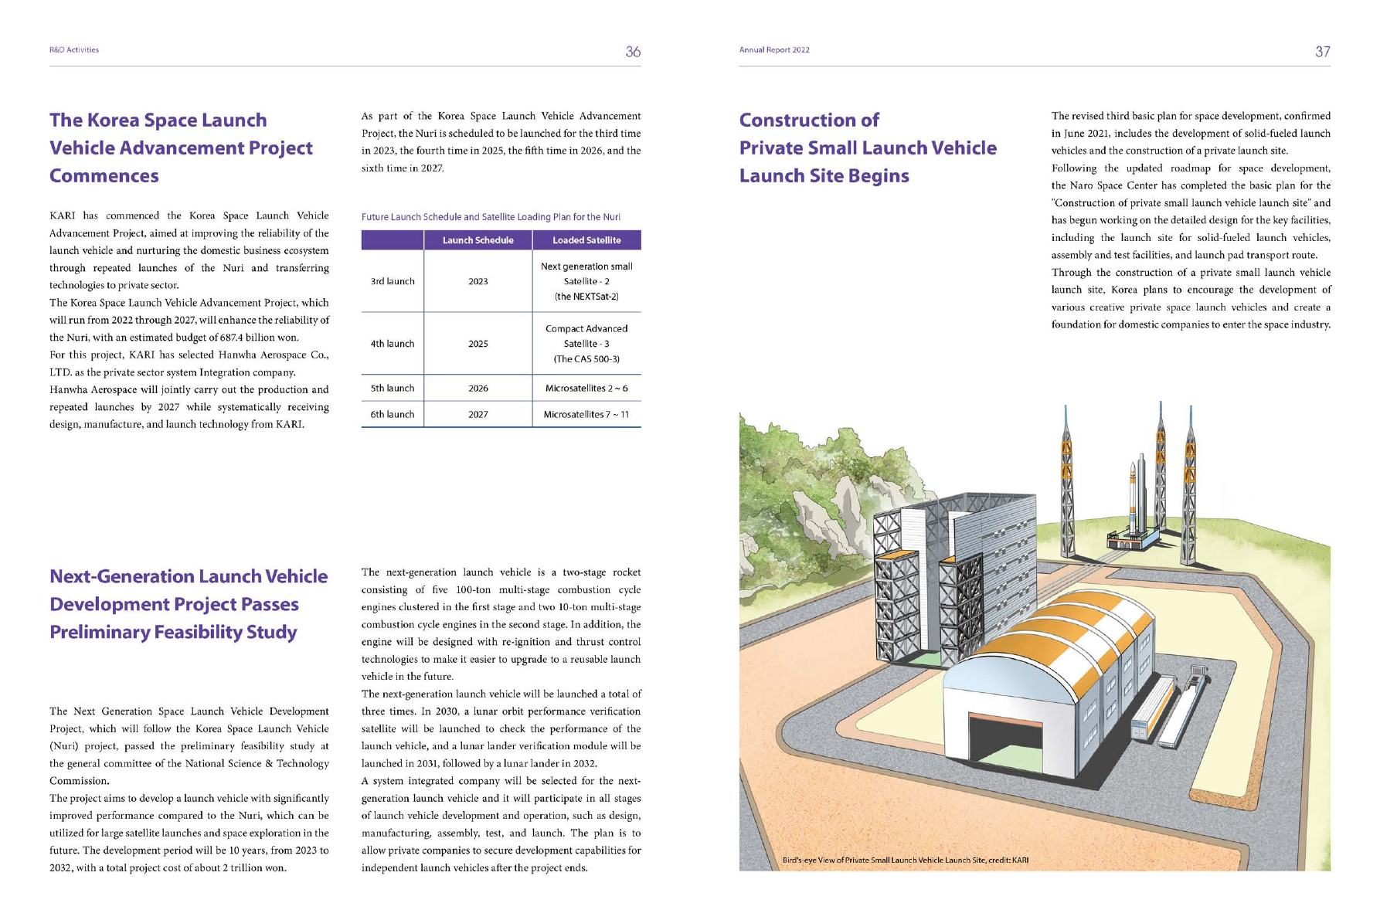Click page number 36

632,52
